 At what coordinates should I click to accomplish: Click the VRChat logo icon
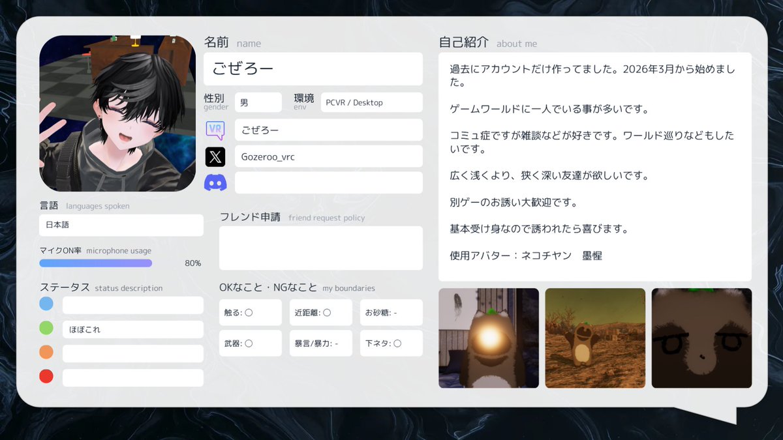[x=215, y=130]
